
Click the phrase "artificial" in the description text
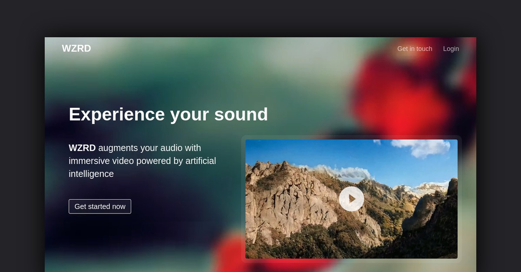click(x=201, y=161)
